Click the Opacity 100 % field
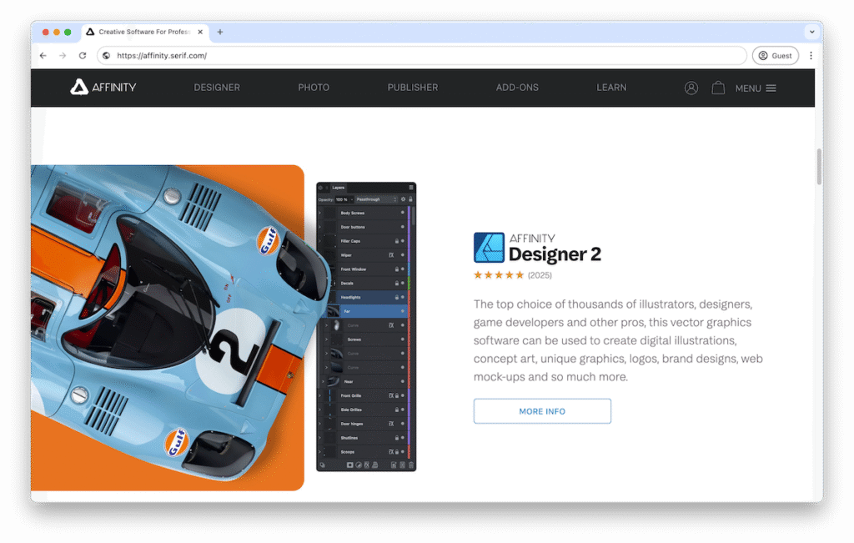 pos(342,199)
